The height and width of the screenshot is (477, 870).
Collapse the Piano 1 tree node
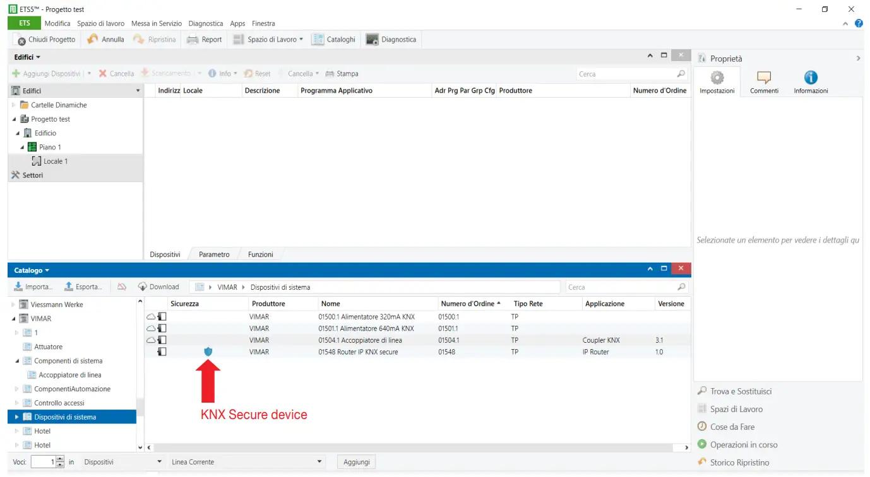click(x=22, y=147)
